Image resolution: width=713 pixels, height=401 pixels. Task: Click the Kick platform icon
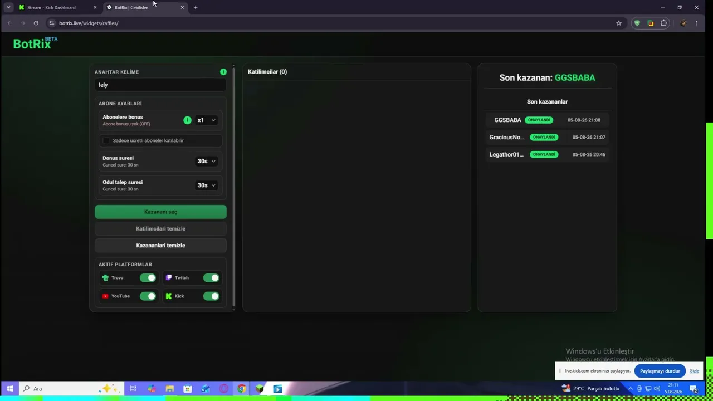tap(169, 296)
